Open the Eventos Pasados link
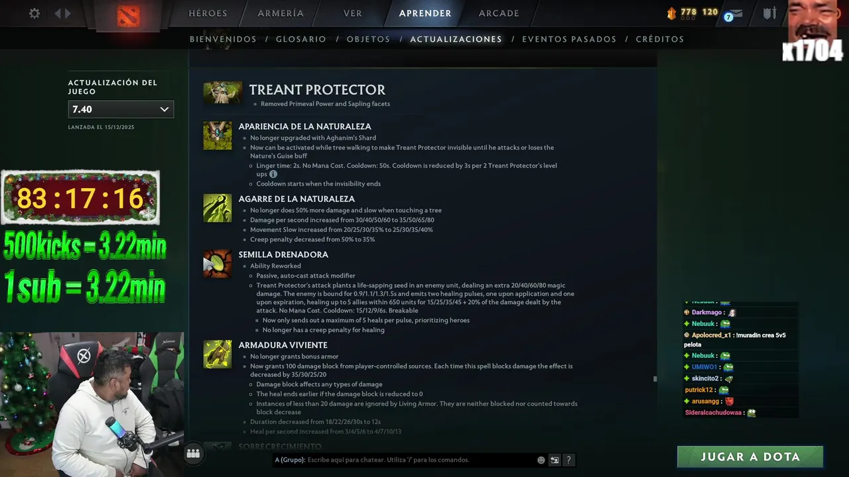This screenshot has height=477, width=849. 569,39
